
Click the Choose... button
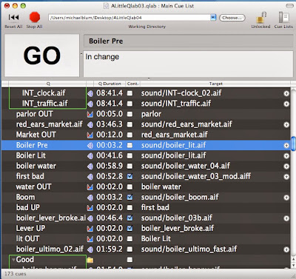point(232,18)
